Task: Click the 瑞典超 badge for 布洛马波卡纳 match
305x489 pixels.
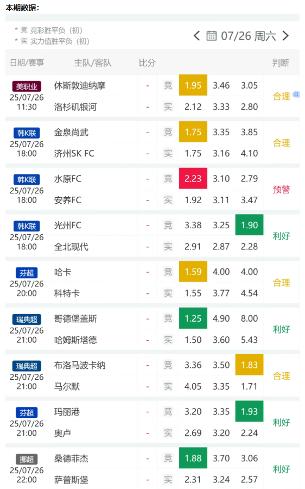Action: 27,366
